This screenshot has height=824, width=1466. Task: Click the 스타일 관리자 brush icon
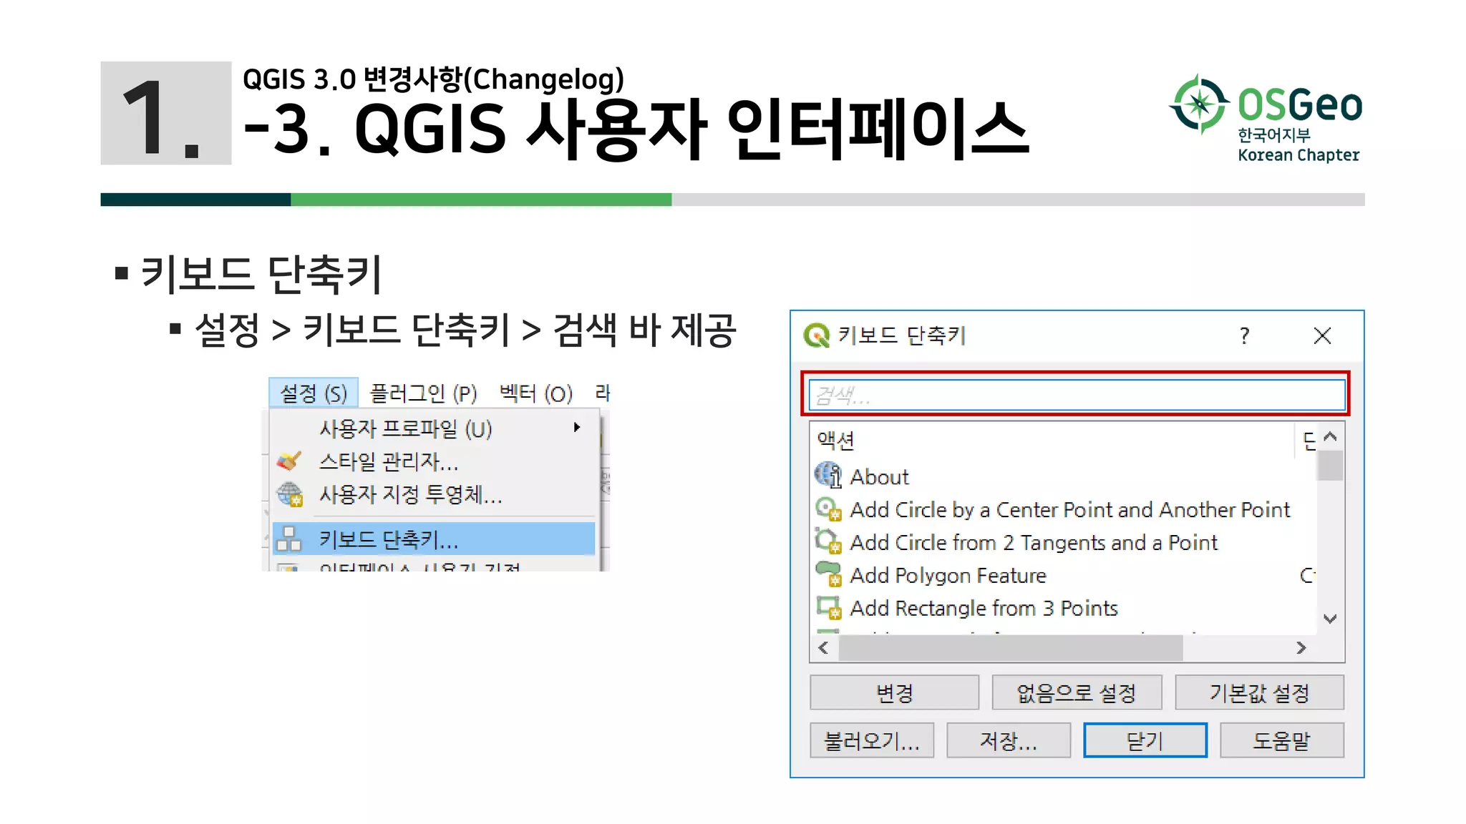point(289,461)
